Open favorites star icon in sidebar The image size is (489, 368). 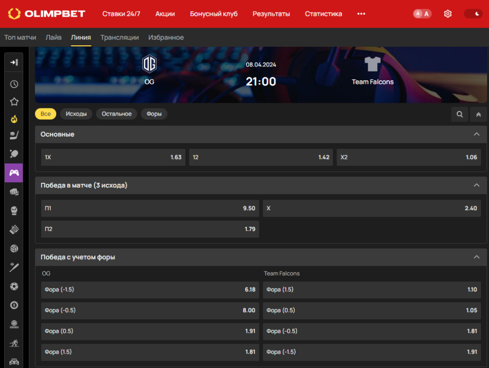click(14, 102)
